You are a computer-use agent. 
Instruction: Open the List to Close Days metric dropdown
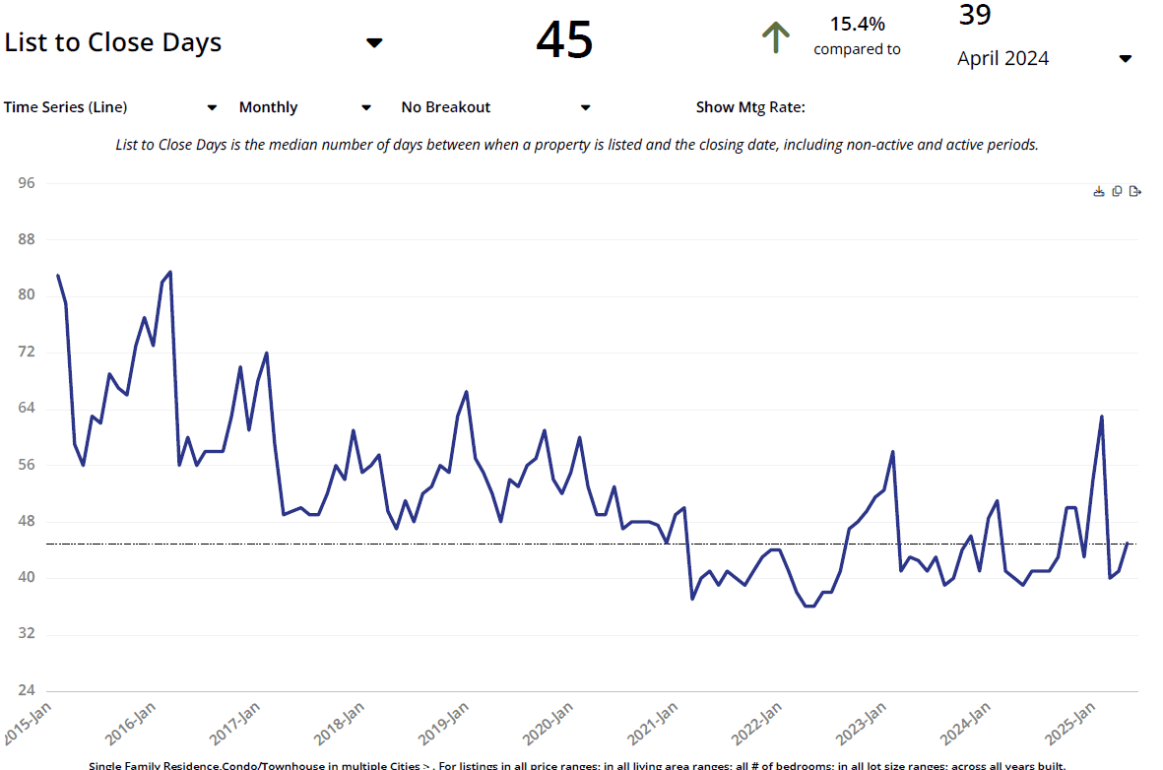click(373, 42)
